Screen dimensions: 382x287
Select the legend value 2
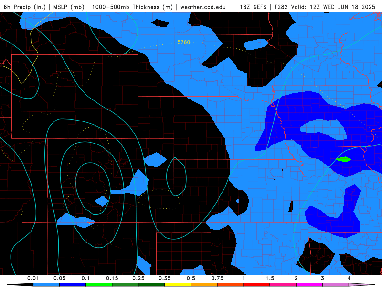296,278
